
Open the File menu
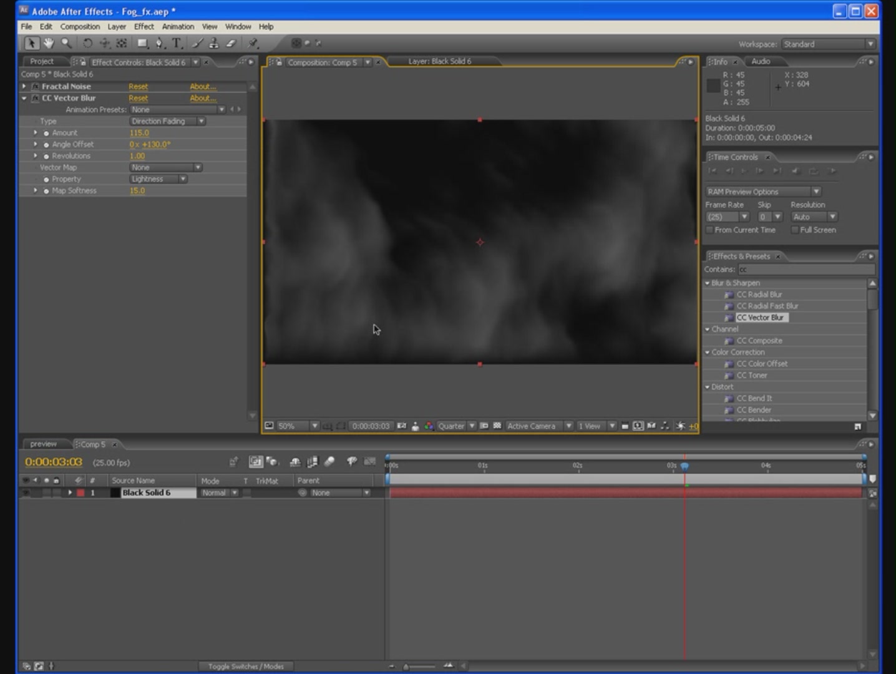[26, 27]
